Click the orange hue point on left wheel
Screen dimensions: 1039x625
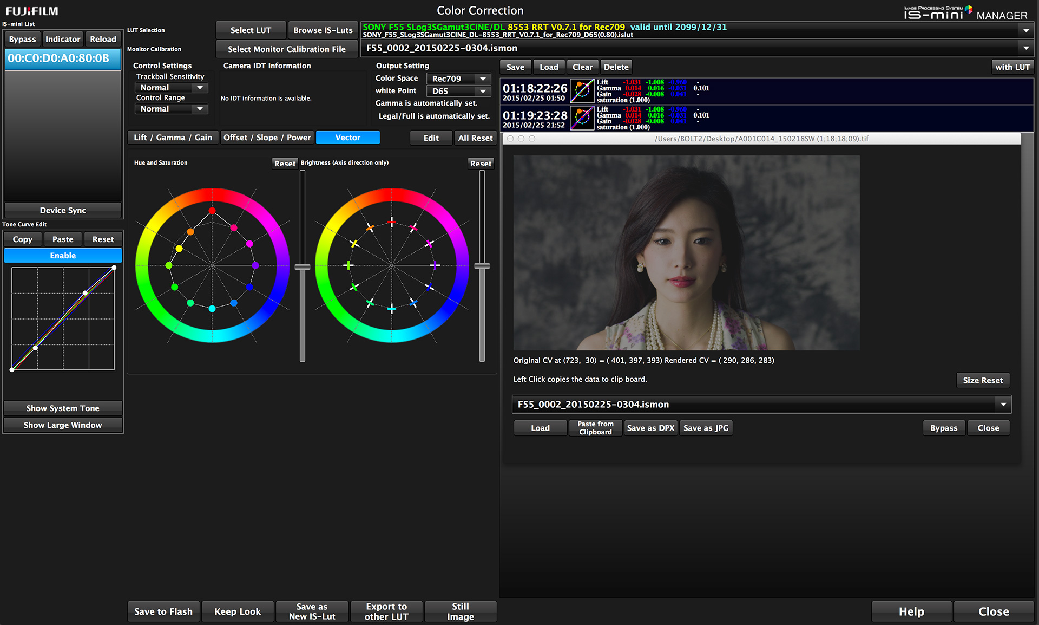pyautogui.click(x=190, y=232)
